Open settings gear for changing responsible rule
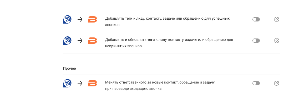 pos(276,83)
